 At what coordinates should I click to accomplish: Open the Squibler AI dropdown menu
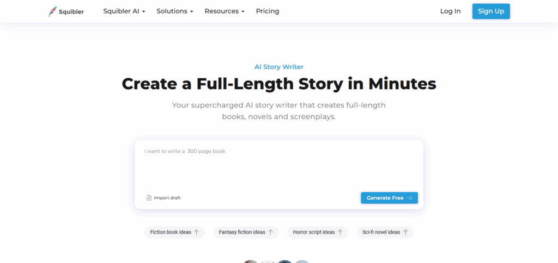(124, 11)
